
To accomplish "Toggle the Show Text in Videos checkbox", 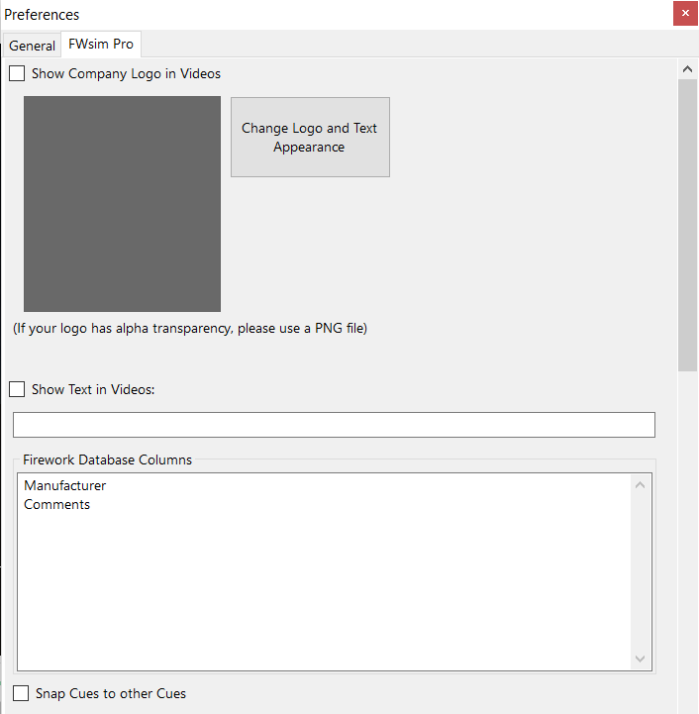I will coord(17,389).
